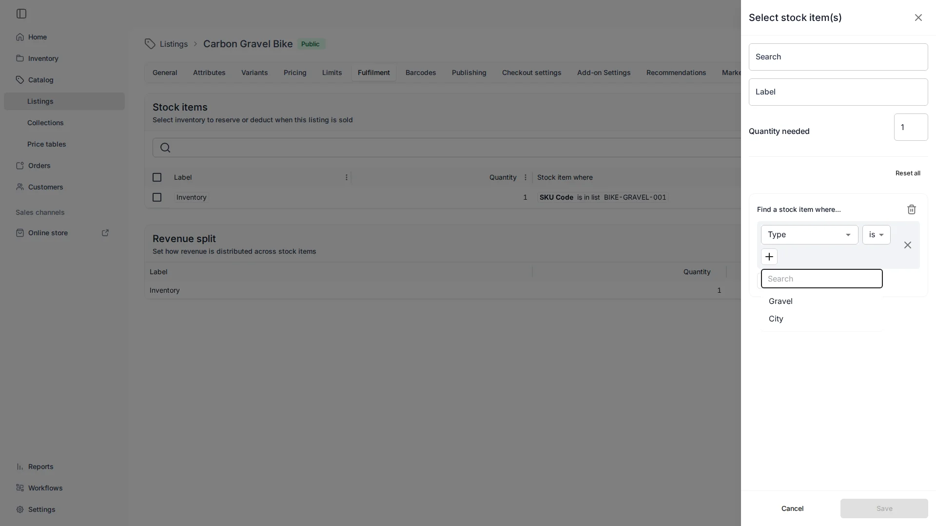Select the Fulfilment tab
This screenshot has width=936, height=526.
(x=374, y=73)
